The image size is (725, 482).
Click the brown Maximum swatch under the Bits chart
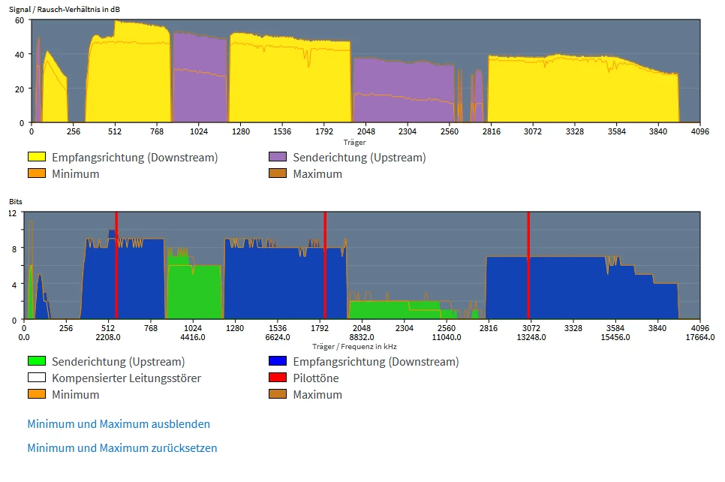278,394
